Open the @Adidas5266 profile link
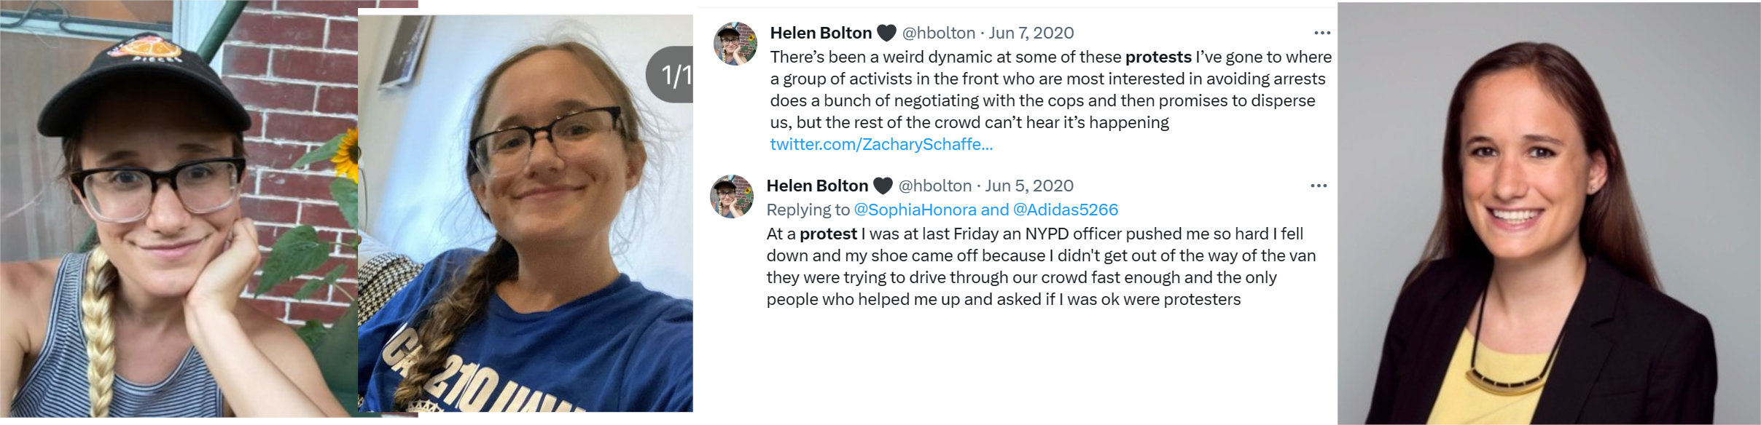The height and width of the screenshot is (425, 1761). (1065, 210)
